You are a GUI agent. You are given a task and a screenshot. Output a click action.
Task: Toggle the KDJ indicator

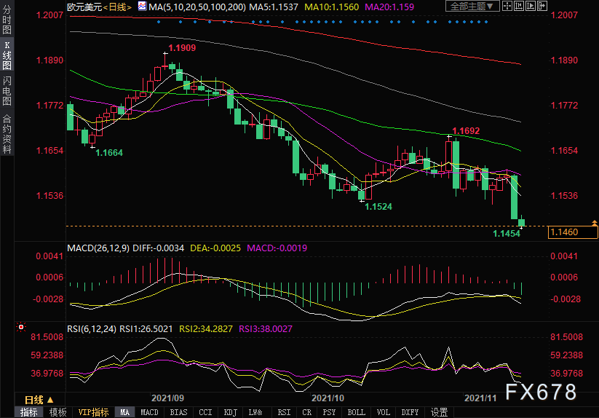[x=231, y=412]
